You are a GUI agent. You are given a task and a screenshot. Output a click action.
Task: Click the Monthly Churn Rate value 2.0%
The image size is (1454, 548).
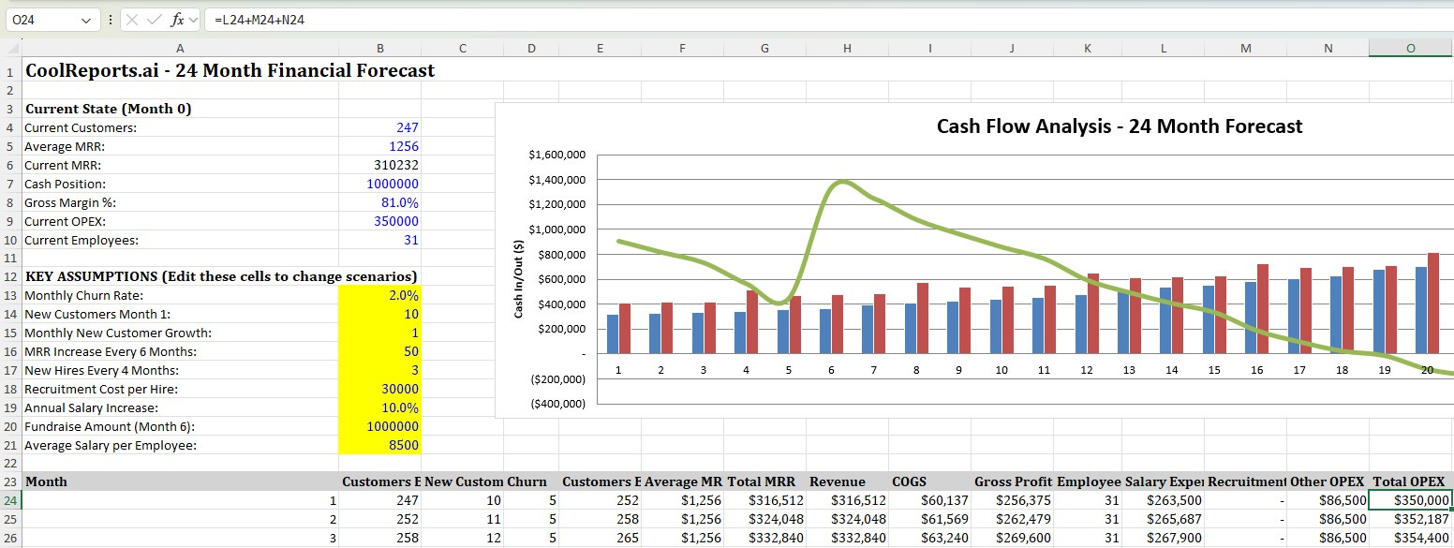pos(379,295)
